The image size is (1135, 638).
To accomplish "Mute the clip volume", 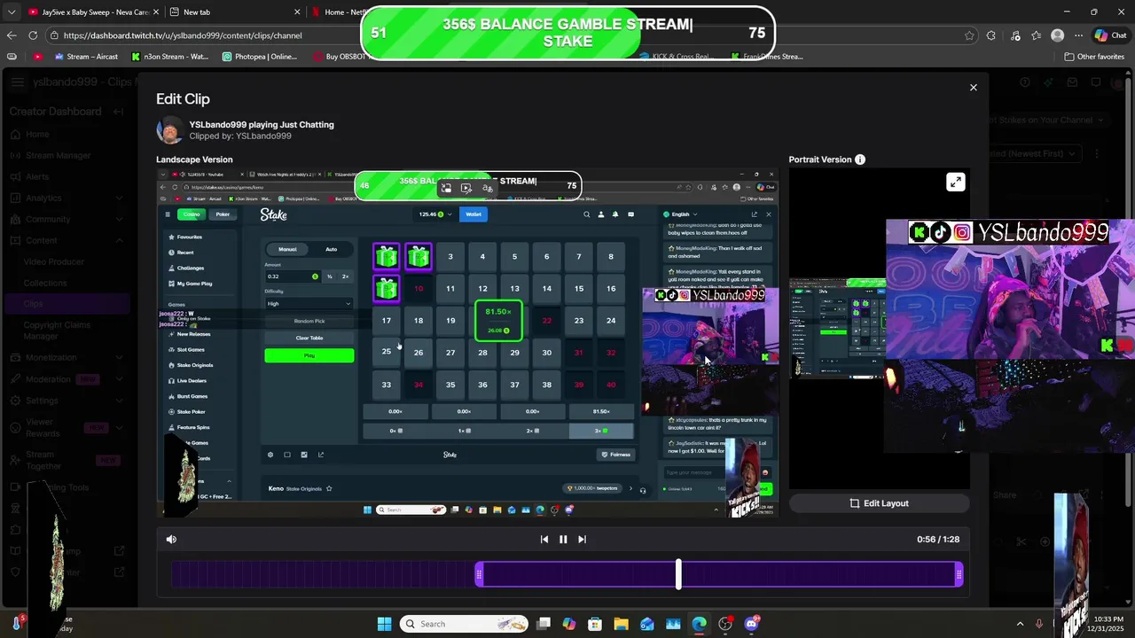I will (x=171, y=539).
